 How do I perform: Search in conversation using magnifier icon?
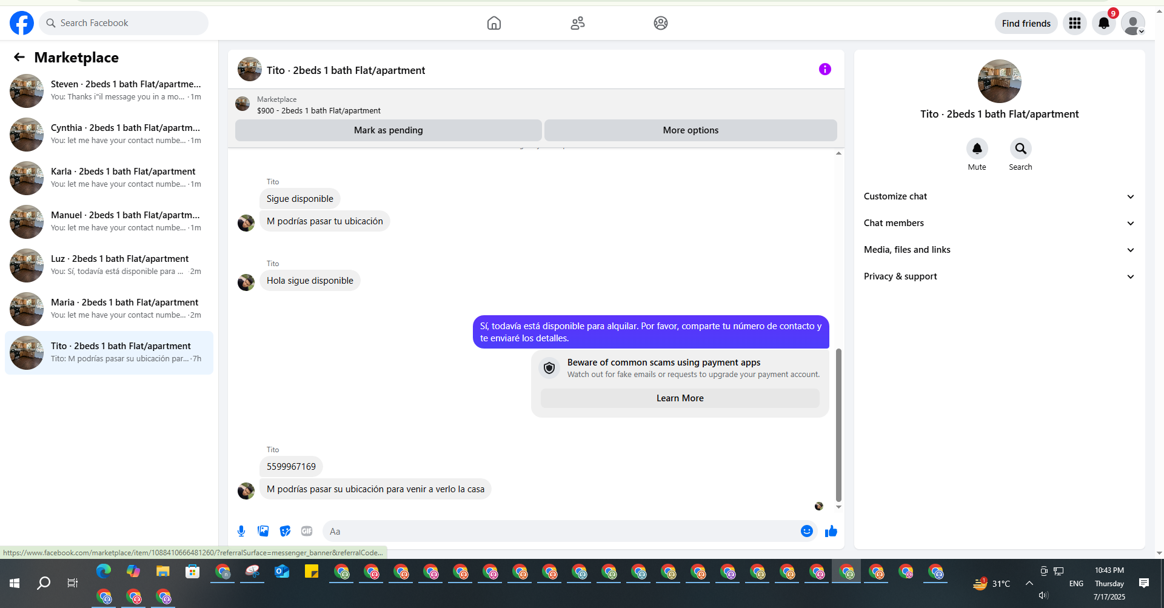(1021, 149)
